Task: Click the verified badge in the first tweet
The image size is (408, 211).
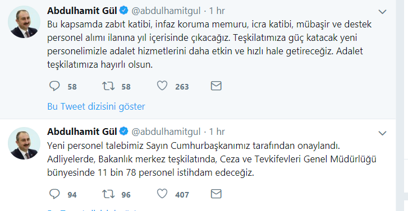Action: click(124, 11)
